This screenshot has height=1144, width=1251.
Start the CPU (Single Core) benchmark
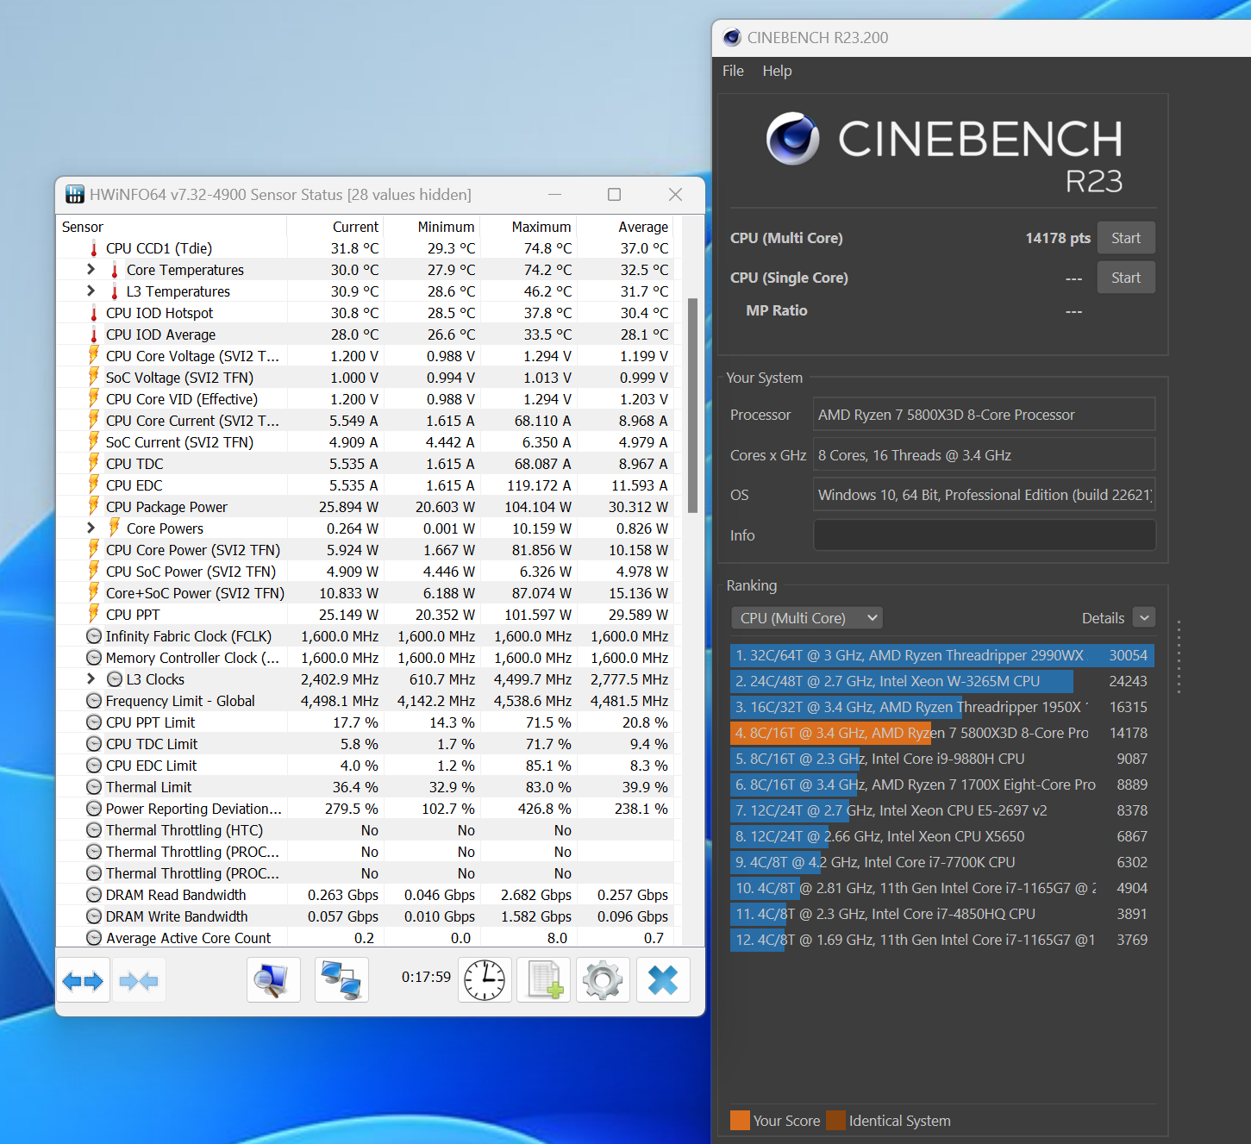coord(1126,278)
